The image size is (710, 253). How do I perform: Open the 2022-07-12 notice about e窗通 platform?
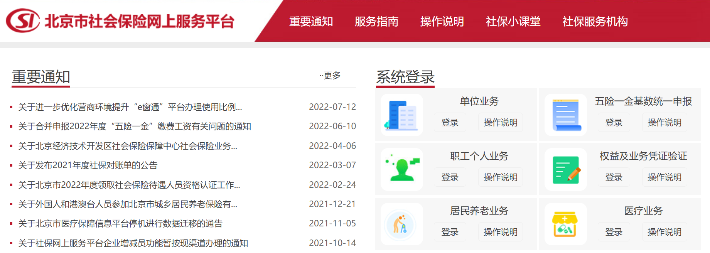tap(130, 107)
